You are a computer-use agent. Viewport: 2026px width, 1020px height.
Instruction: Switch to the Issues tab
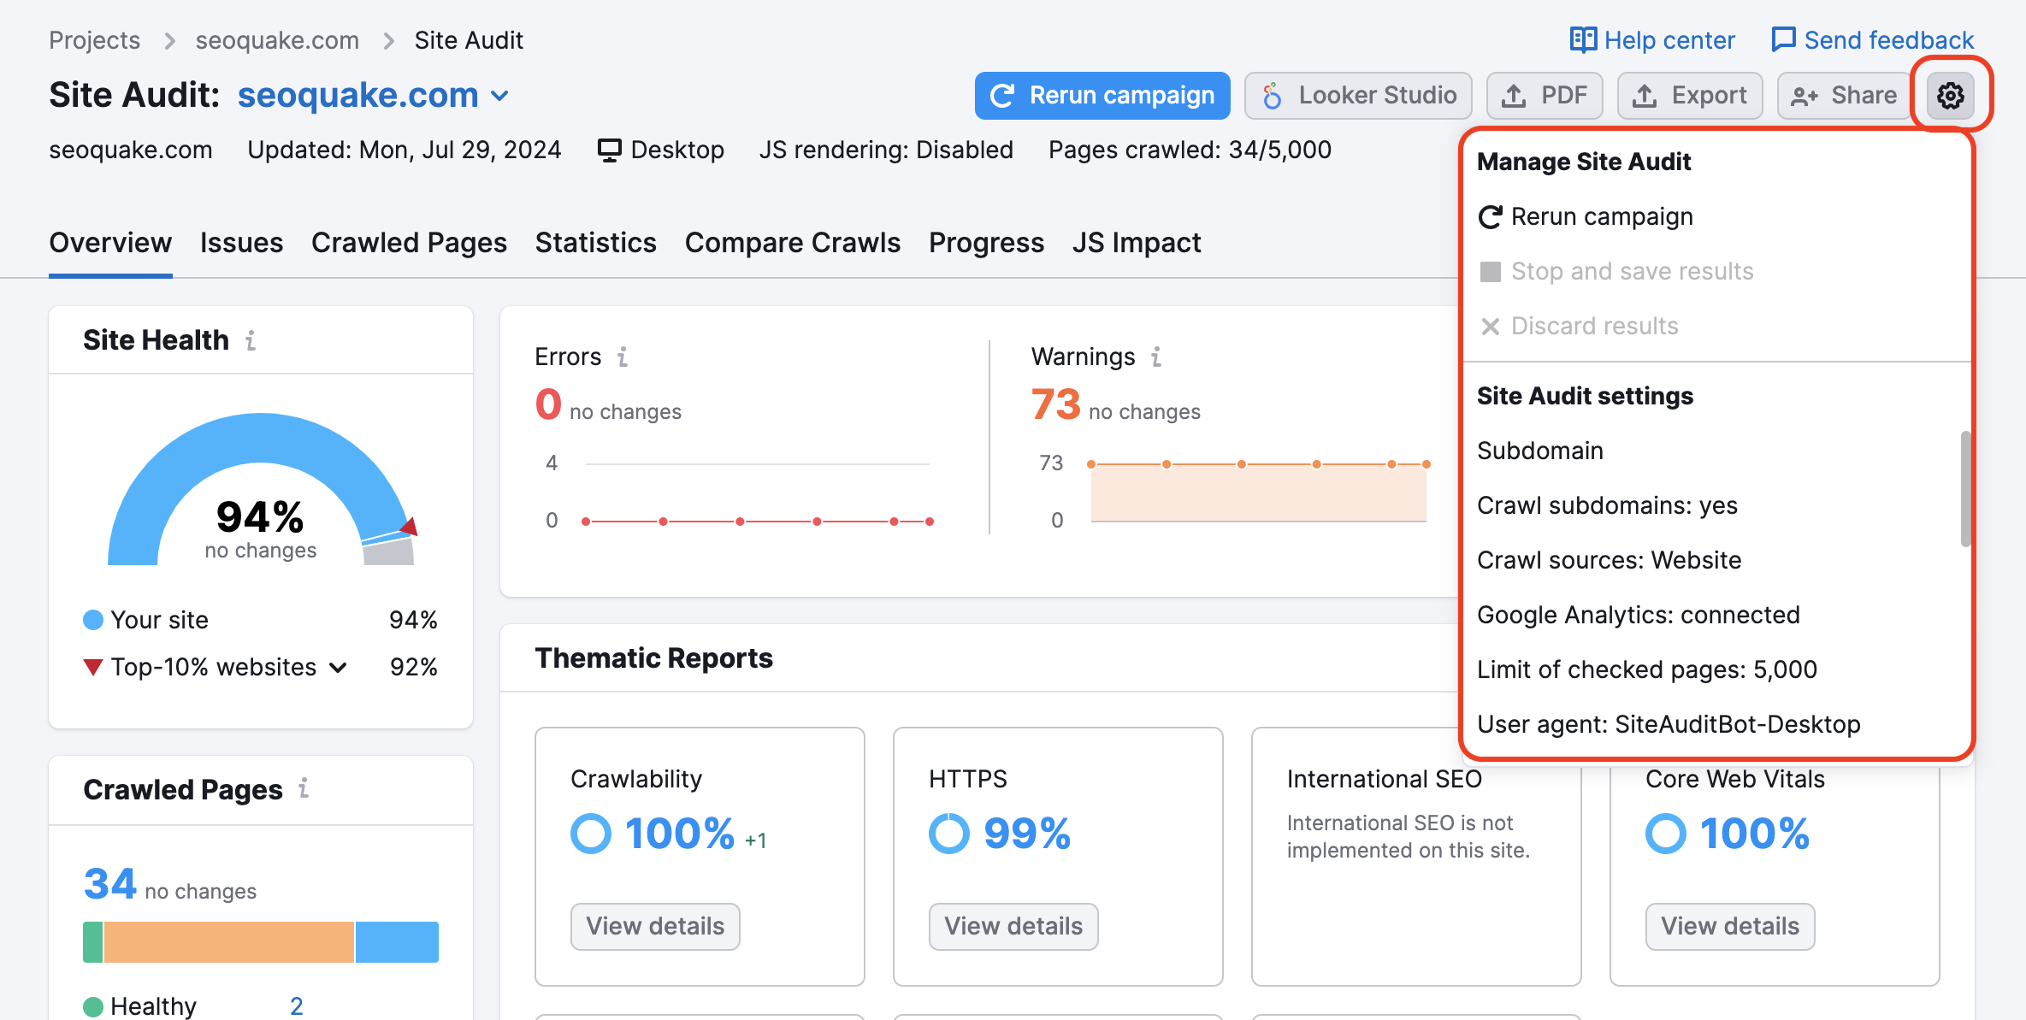pyautogui.click(x=241, y=243)
